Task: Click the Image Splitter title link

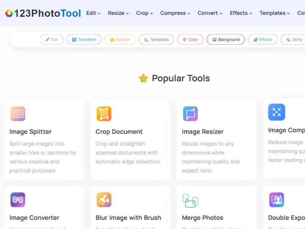Action: pos(30,132)
